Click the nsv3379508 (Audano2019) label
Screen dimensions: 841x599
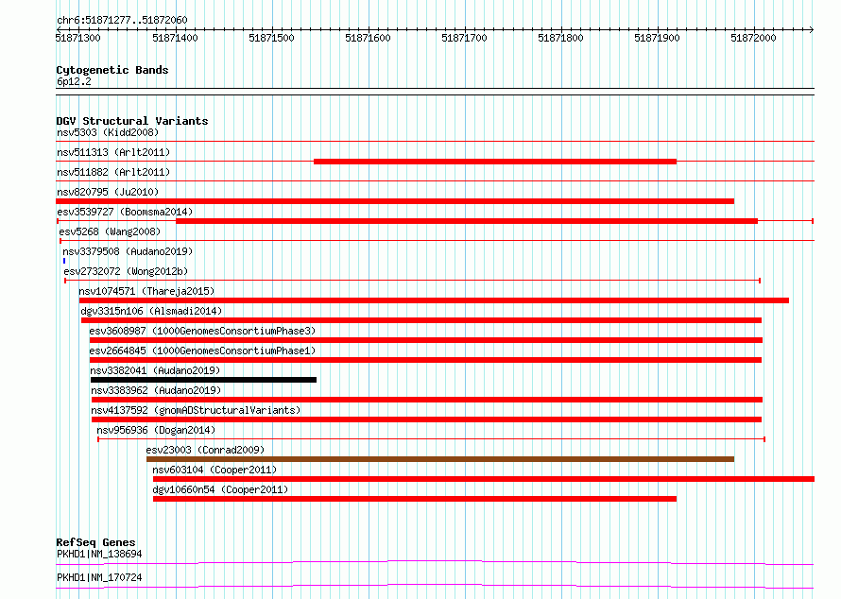point(128,251)
